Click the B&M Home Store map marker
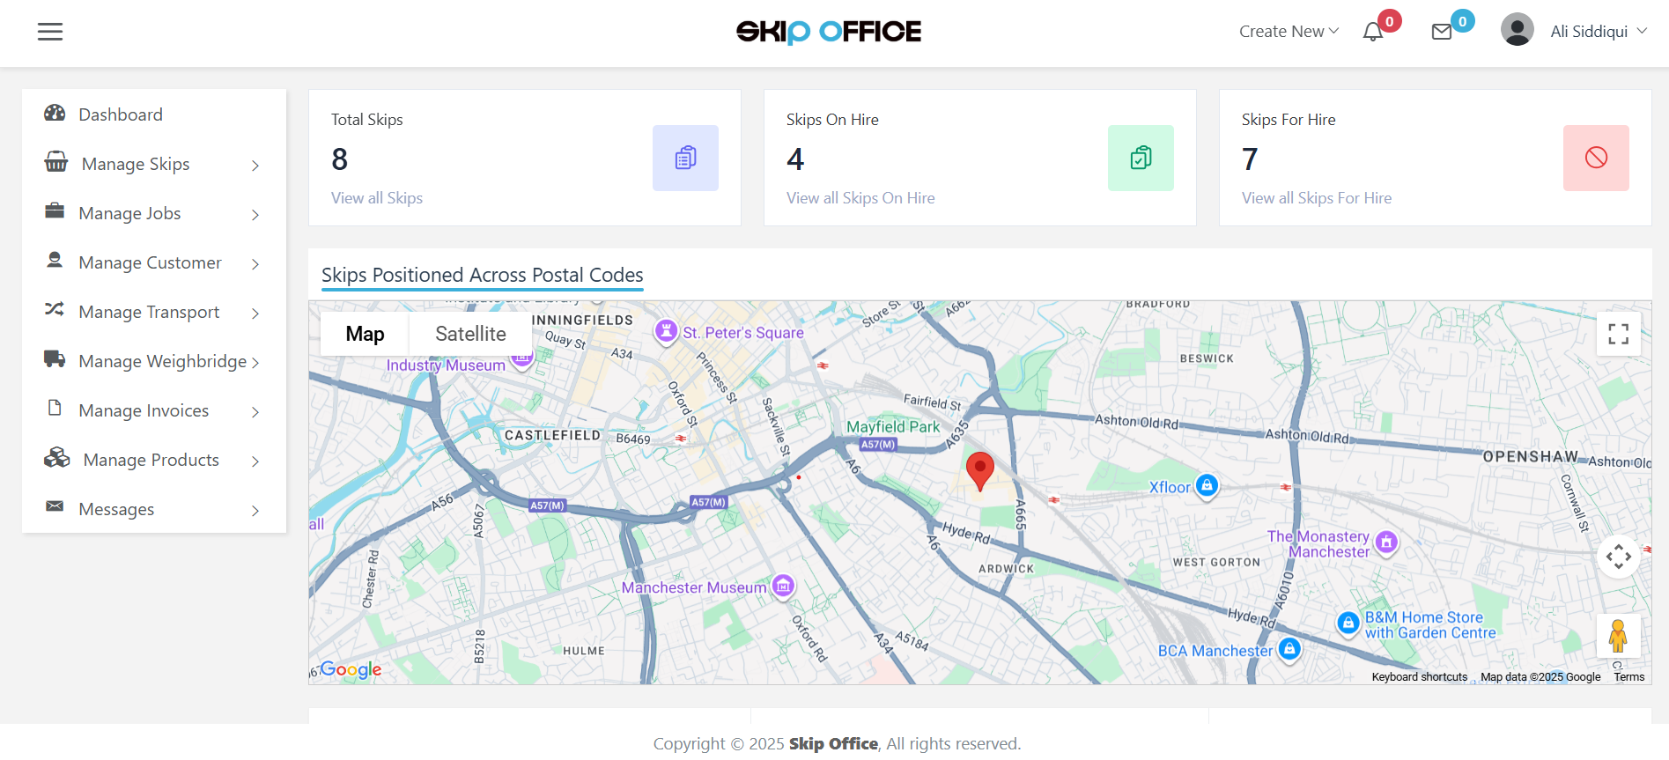The width and height of the screenshot is (1669, 760). (x=1348, y=623)
